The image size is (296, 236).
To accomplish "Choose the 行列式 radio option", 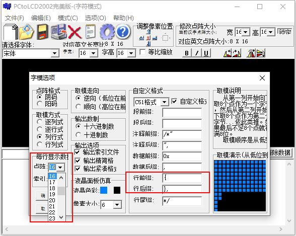I will click(x=39, y=144).
